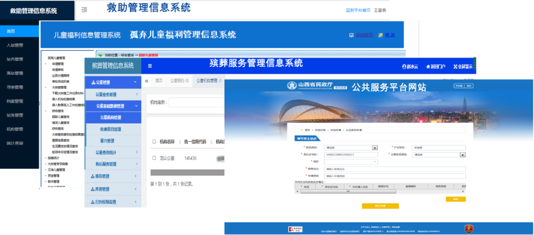Check the 龙山公墓 row checkbox
Image resolution: width=534 pixels, height=235 pixels.
pyautogui.click(x=154, y=158)
